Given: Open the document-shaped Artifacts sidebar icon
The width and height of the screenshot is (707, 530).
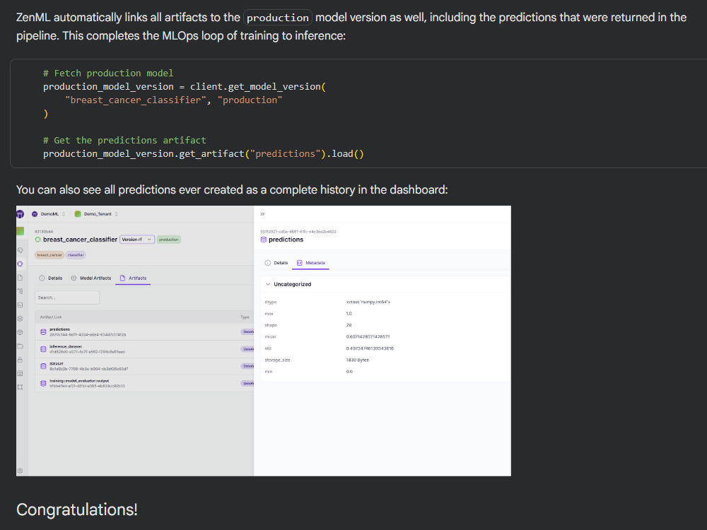Looking at the screenshot, I should click(x=20, y=278).
